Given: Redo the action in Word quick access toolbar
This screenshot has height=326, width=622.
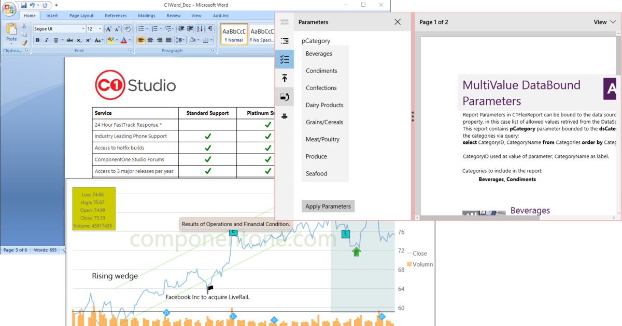Looking at the screenshot, I should [x=45, y=5].
